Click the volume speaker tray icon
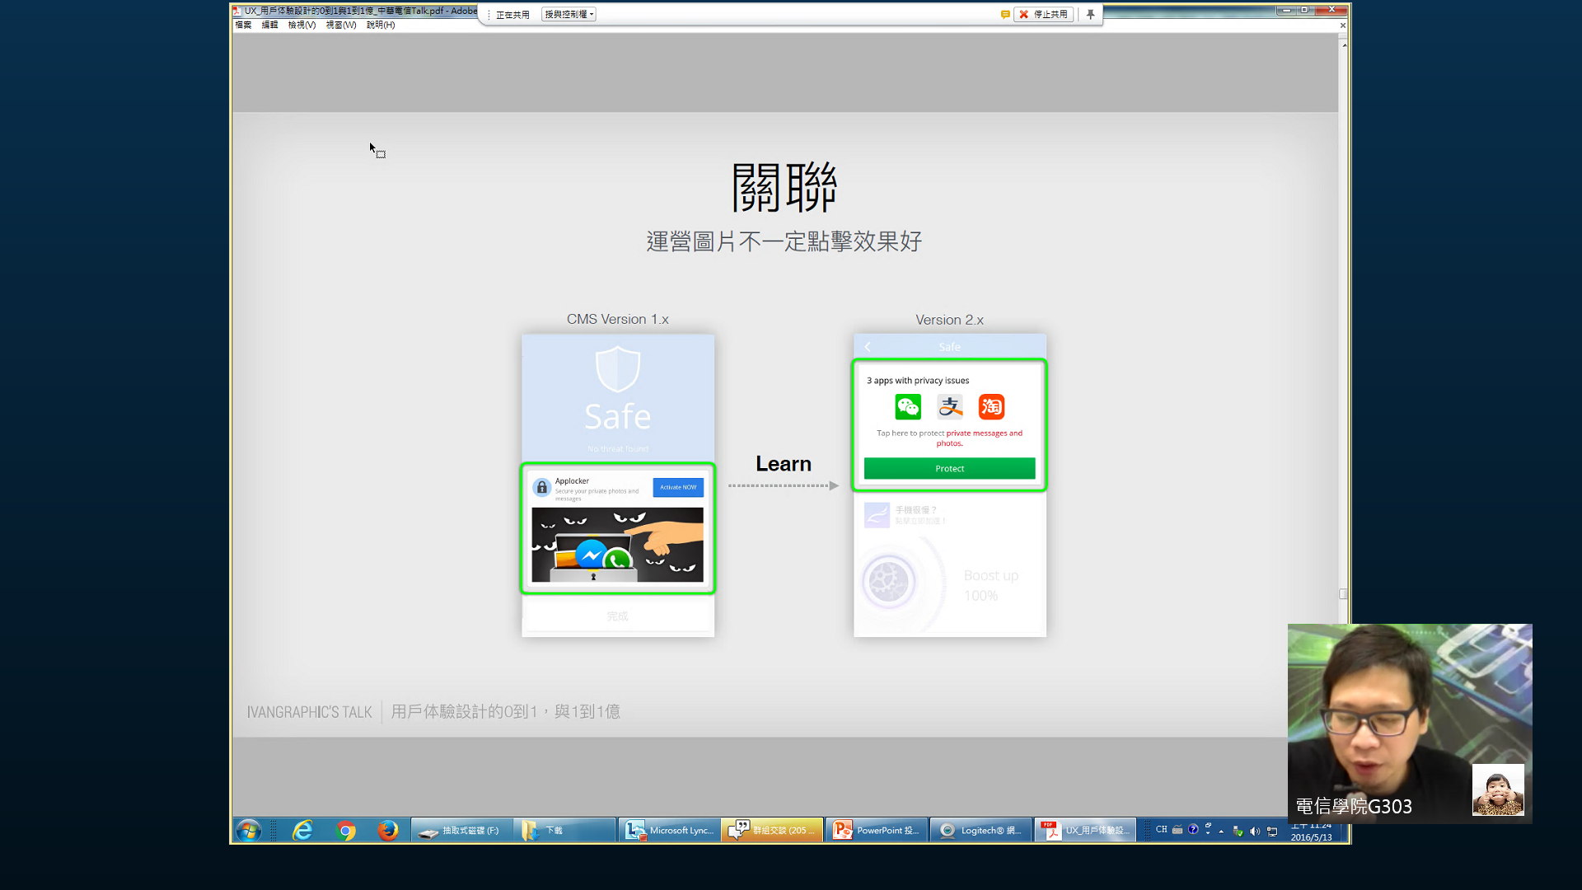Screen dimensions: 1582x890 pyautogui.click(x=1254, y=831)
